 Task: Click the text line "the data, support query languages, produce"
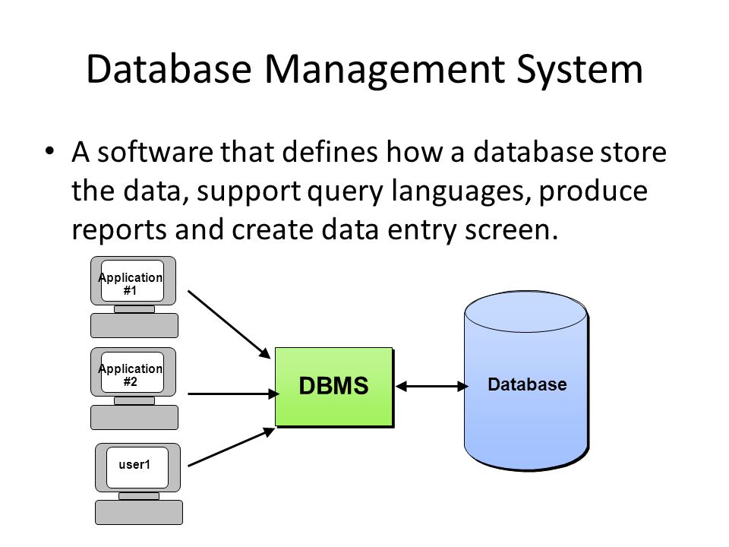(x=359, y=191)
